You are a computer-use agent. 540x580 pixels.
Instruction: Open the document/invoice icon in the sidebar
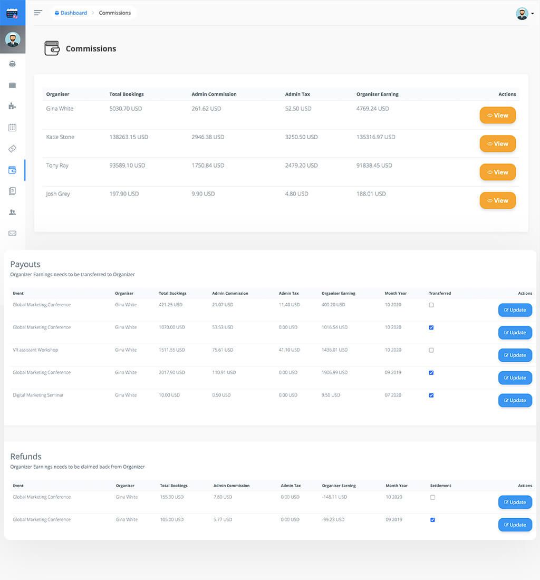(x=13, y=190)
